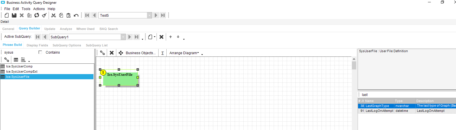Open the SubQuery1 dropdown
456x130 pixels.
(x=123, y=37)
